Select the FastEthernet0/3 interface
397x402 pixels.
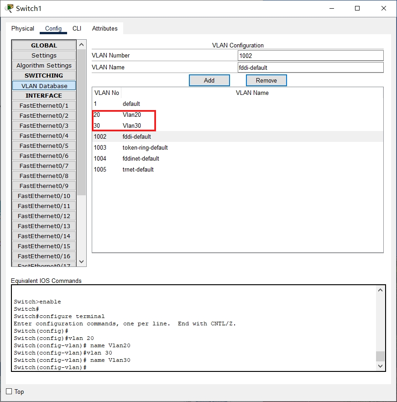44,125
